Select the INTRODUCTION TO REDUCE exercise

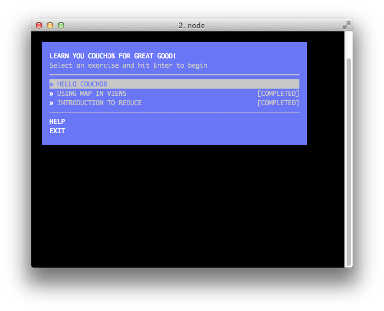174,103
